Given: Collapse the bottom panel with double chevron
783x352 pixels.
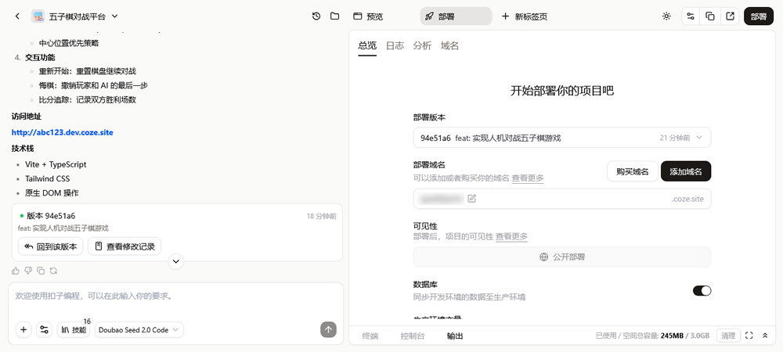Looking at the screenshot, I should coord(765,336).
